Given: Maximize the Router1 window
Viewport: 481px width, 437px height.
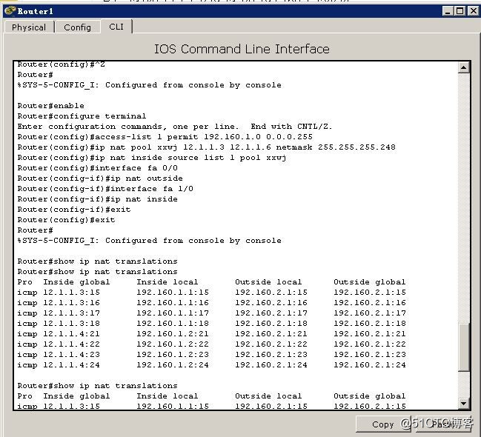Looking at the screenshot, I should click(x=460, y=11).
